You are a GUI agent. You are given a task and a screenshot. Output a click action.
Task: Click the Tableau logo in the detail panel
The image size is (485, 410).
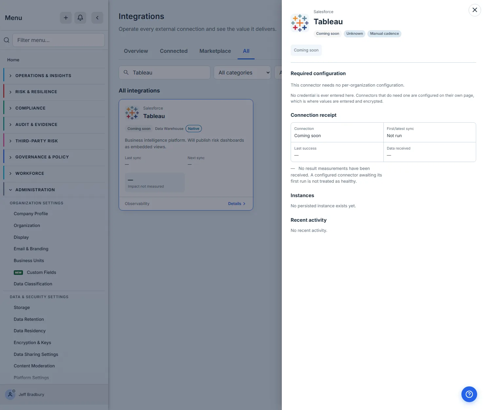click(x=300, y=23)
